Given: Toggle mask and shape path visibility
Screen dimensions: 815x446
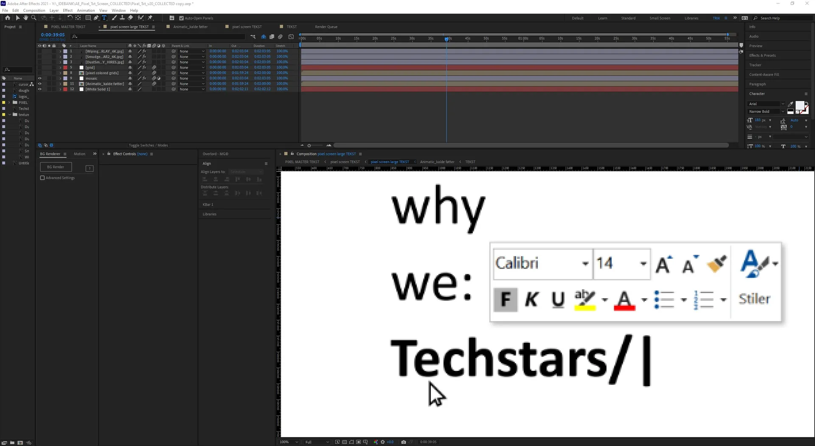Looking at the screenshot, I should (351, 442).
